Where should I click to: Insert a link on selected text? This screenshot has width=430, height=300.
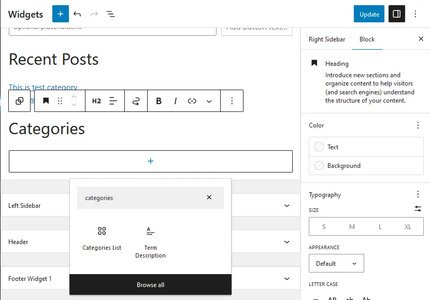coord(192,101)
